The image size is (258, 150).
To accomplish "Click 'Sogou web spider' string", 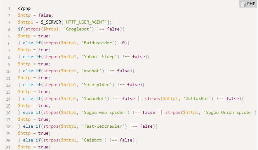I will tap(104, 113).
